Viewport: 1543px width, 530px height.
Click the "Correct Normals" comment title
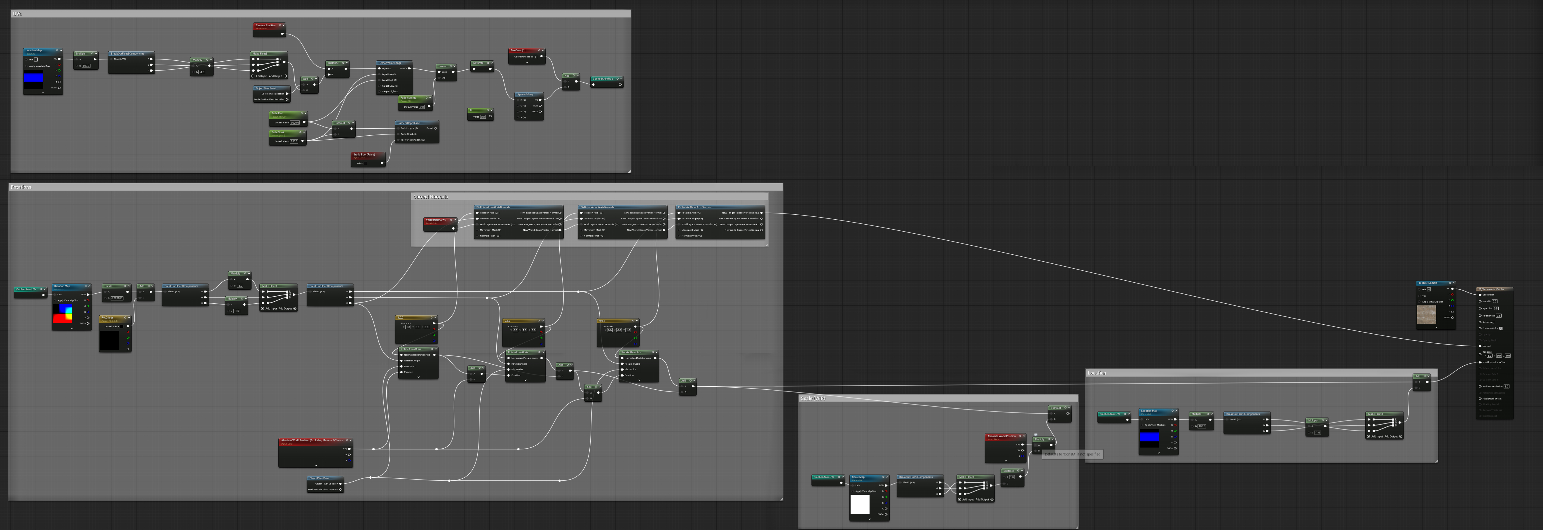430,196
